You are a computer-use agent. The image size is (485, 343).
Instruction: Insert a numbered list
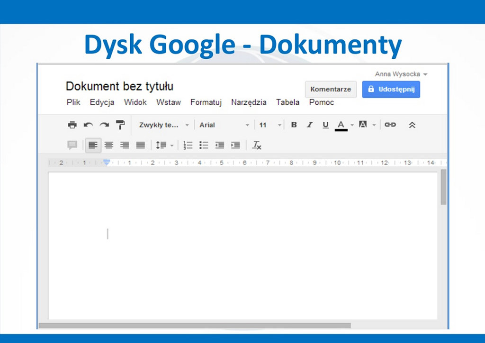(188, 145)
